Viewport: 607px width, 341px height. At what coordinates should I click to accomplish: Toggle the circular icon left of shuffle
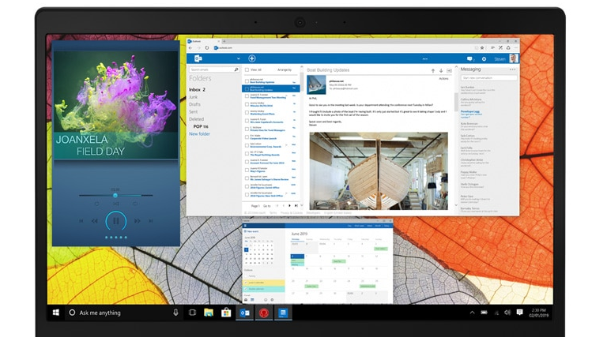pyautogui.click(x=96, y=204)
